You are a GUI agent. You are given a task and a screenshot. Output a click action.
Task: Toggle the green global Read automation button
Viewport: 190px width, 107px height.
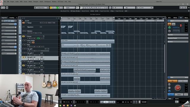pyautogui.click(x=57, y=8)
